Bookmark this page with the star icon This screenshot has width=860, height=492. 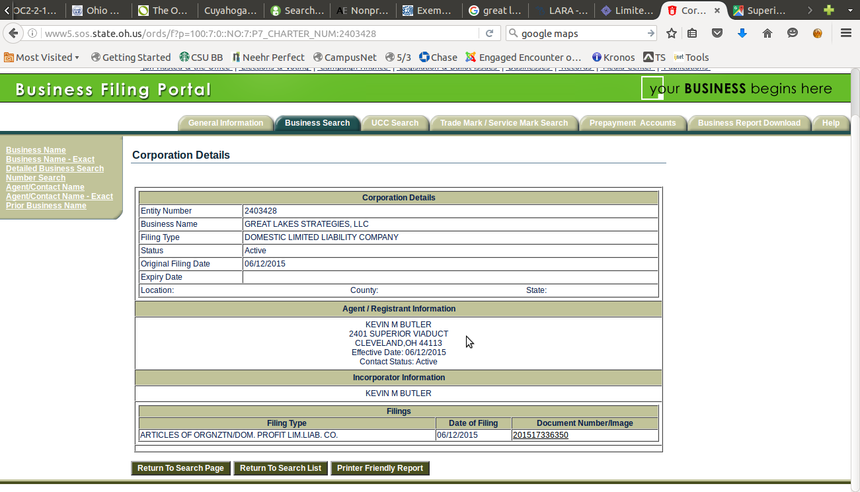[672, 34]
